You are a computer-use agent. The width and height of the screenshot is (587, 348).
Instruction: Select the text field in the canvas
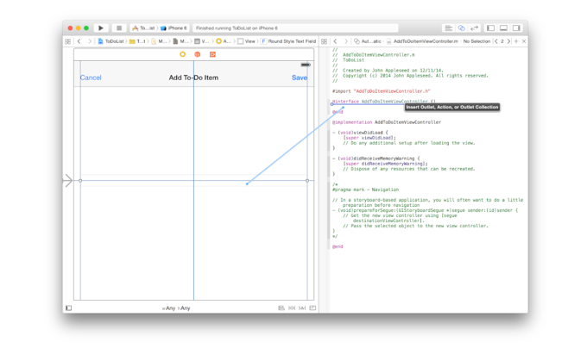[194, 180]
